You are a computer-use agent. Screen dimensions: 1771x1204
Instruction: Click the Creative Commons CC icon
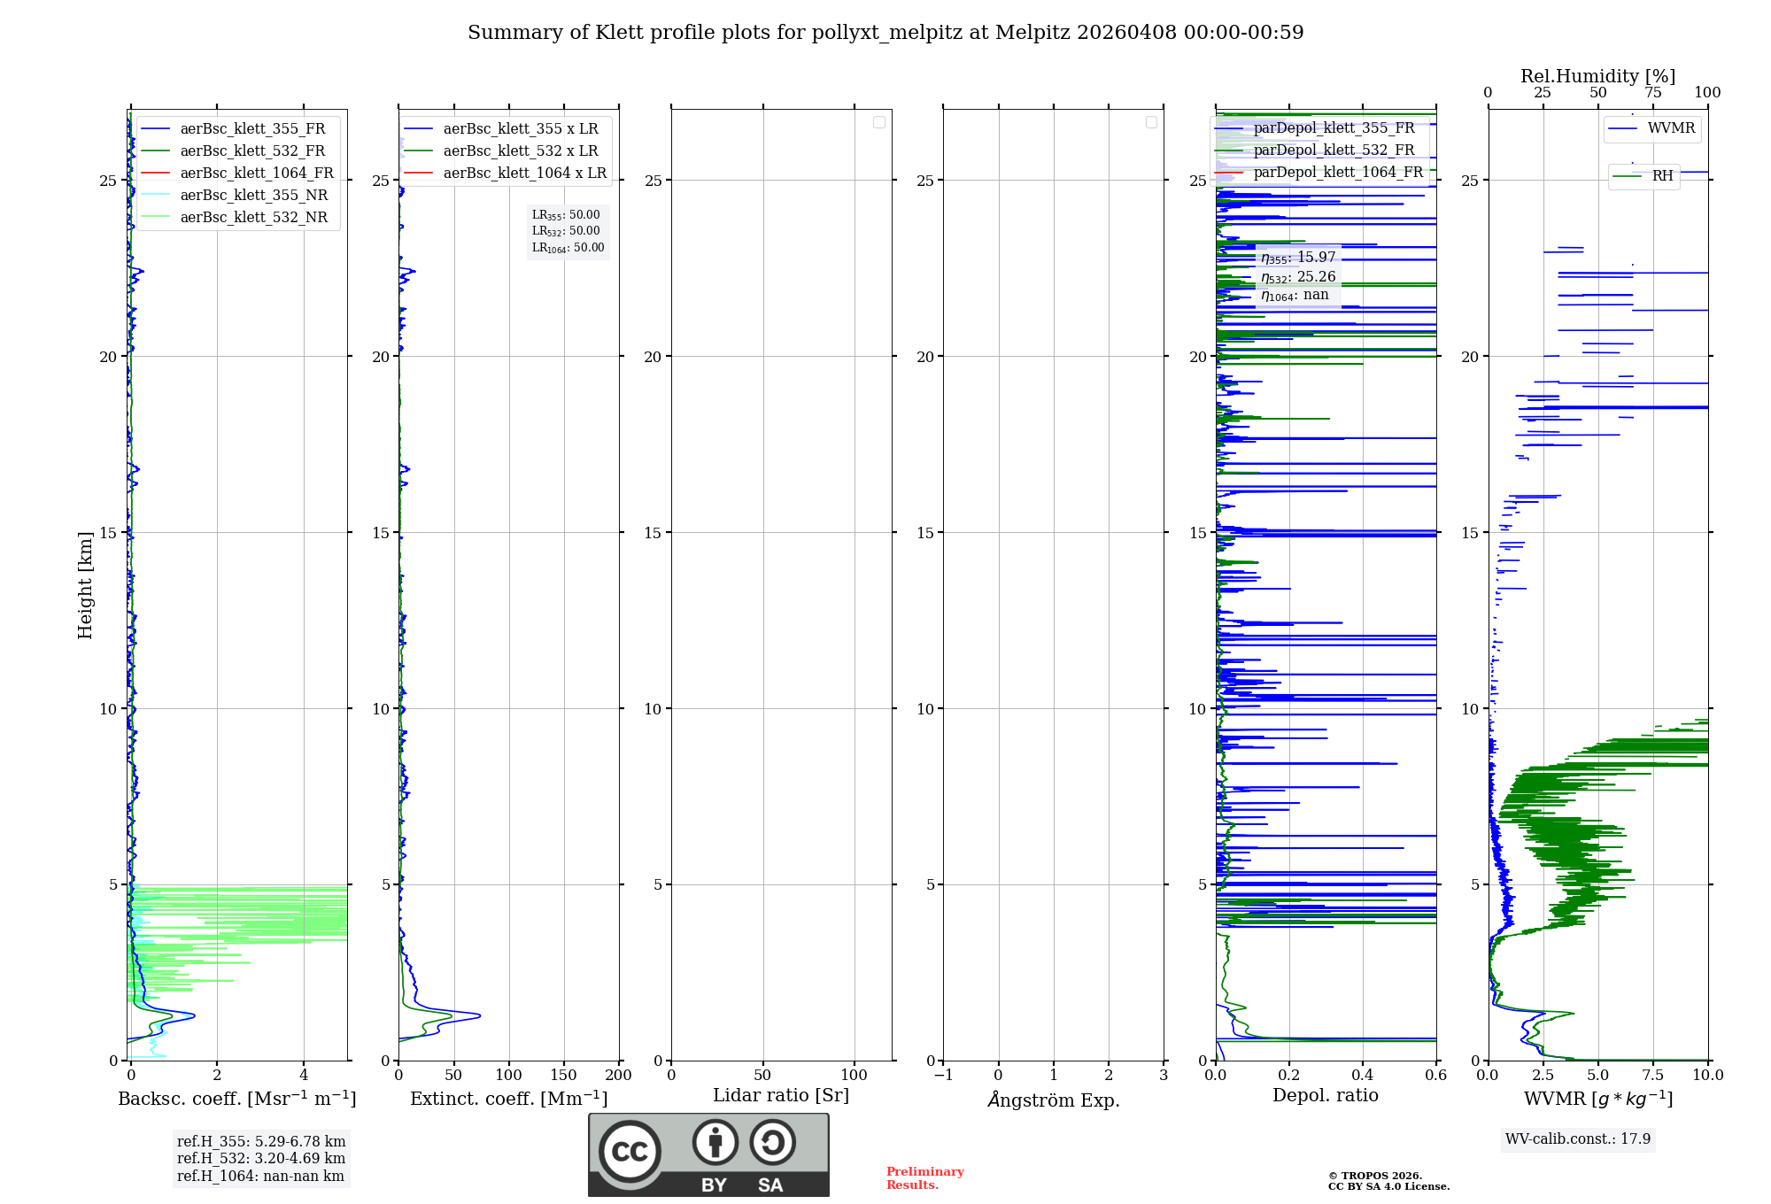pyautogui.click(x=630, y=1151)
